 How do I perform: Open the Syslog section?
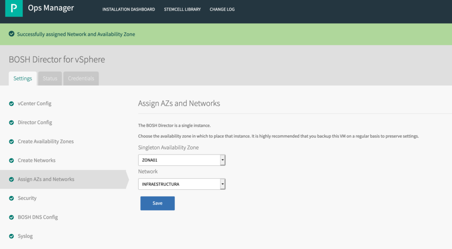(x=25, y=236)
